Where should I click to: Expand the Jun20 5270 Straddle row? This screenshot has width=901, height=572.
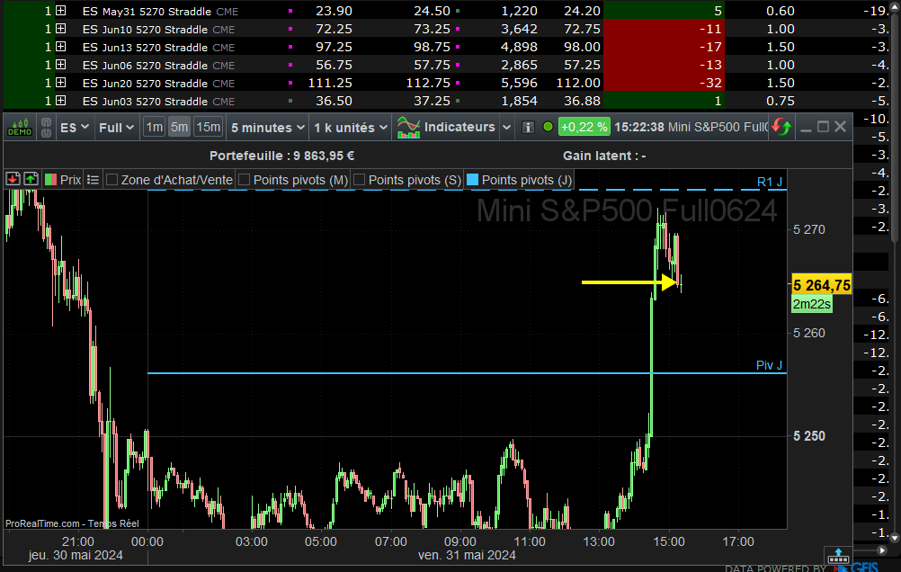60,83
